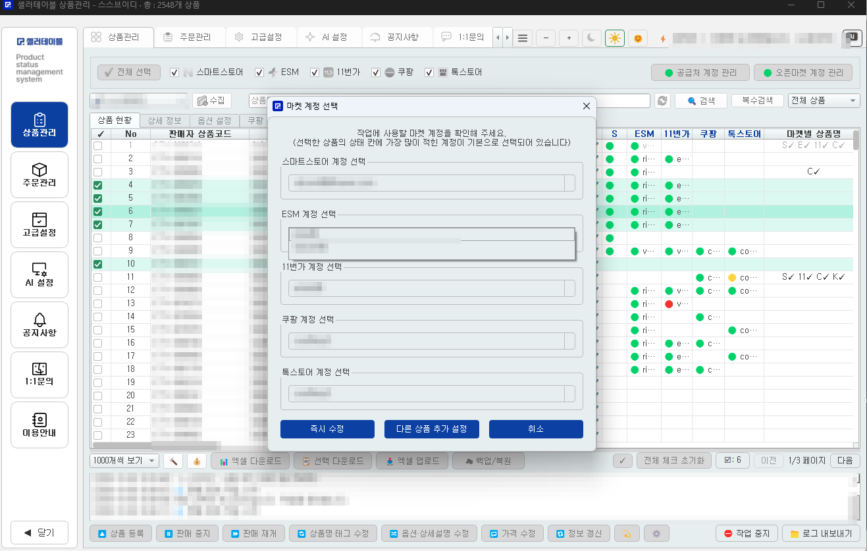Click the gear icon button in bottom bar
The image size is (867, 551).
(656, 533)
